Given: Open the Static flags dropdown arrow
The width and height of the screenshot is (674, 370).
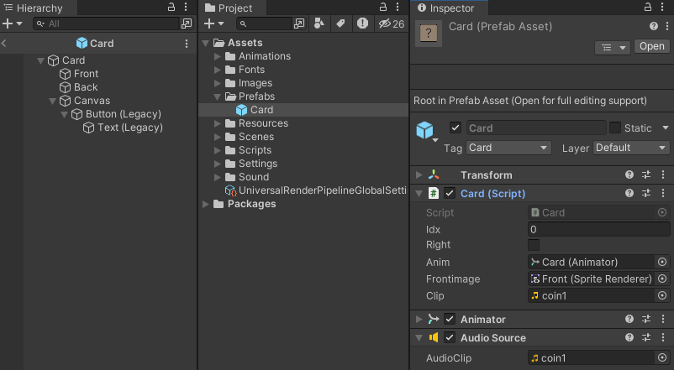Looking at the screenshot, I should [666, 128].
